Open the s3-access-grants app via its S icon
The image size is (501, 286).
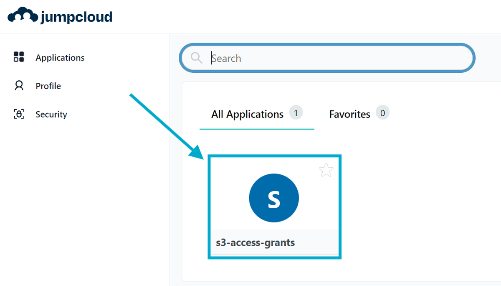click(x=274, y=197)
